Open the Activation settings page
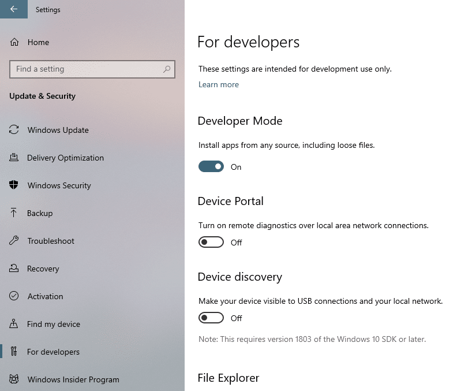The width and height of the screenshot is (472, 391). point(92,296)
